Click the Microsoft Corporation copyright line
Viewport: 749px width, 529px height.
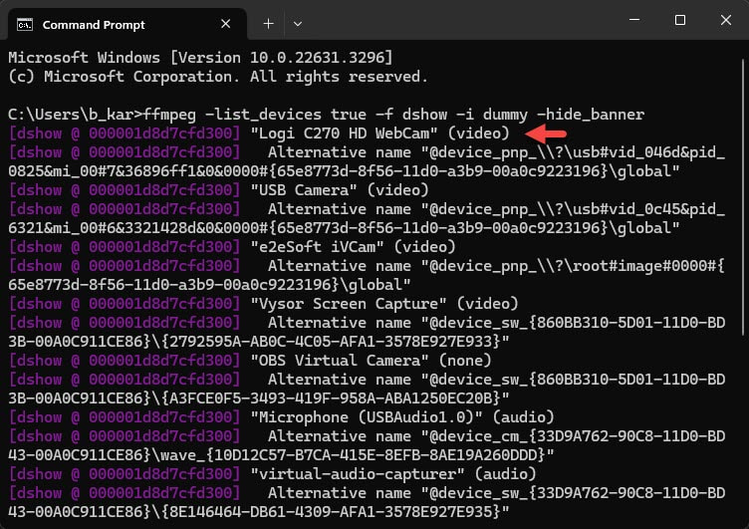tap(218, 77)
